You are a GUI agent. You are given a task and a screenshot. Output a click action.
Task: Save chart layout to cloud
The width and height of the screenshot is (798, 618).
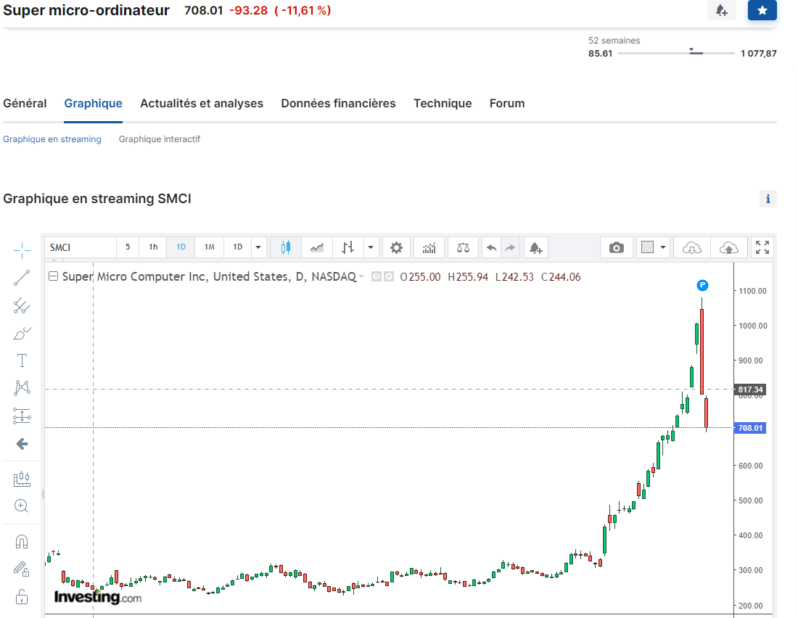pyautogui.click(x=729, y=247)
